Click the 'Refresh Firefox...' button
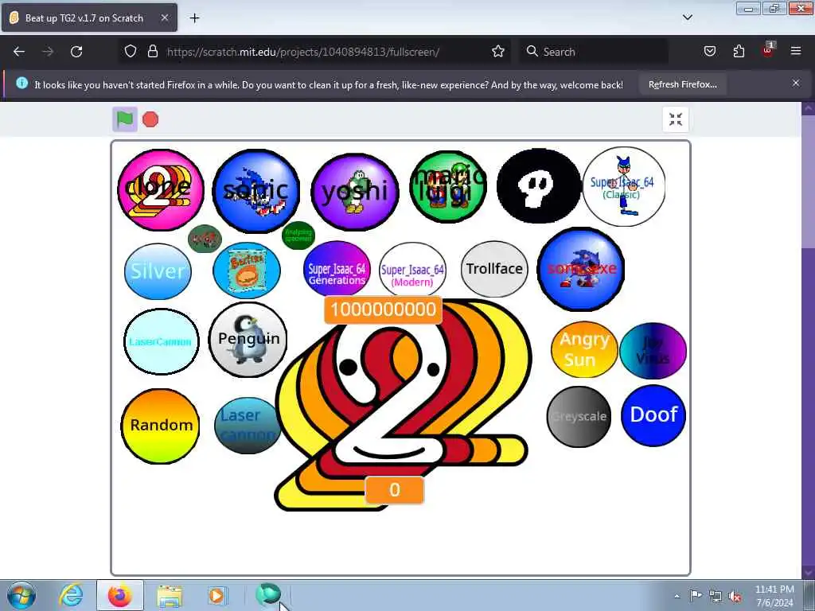The width and height of the screenshot is (815, 611). pos(682,84)
